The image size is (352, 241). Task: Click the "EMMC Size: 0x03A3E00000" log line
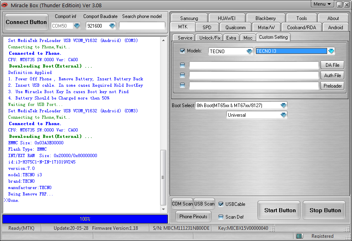pyautogui.click(x=36, y=143)
